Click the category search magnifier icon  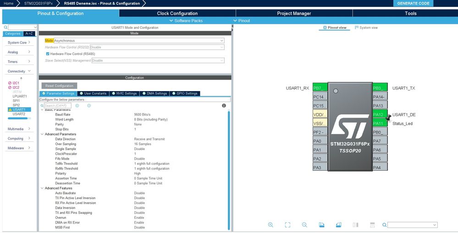click(6, 27)
